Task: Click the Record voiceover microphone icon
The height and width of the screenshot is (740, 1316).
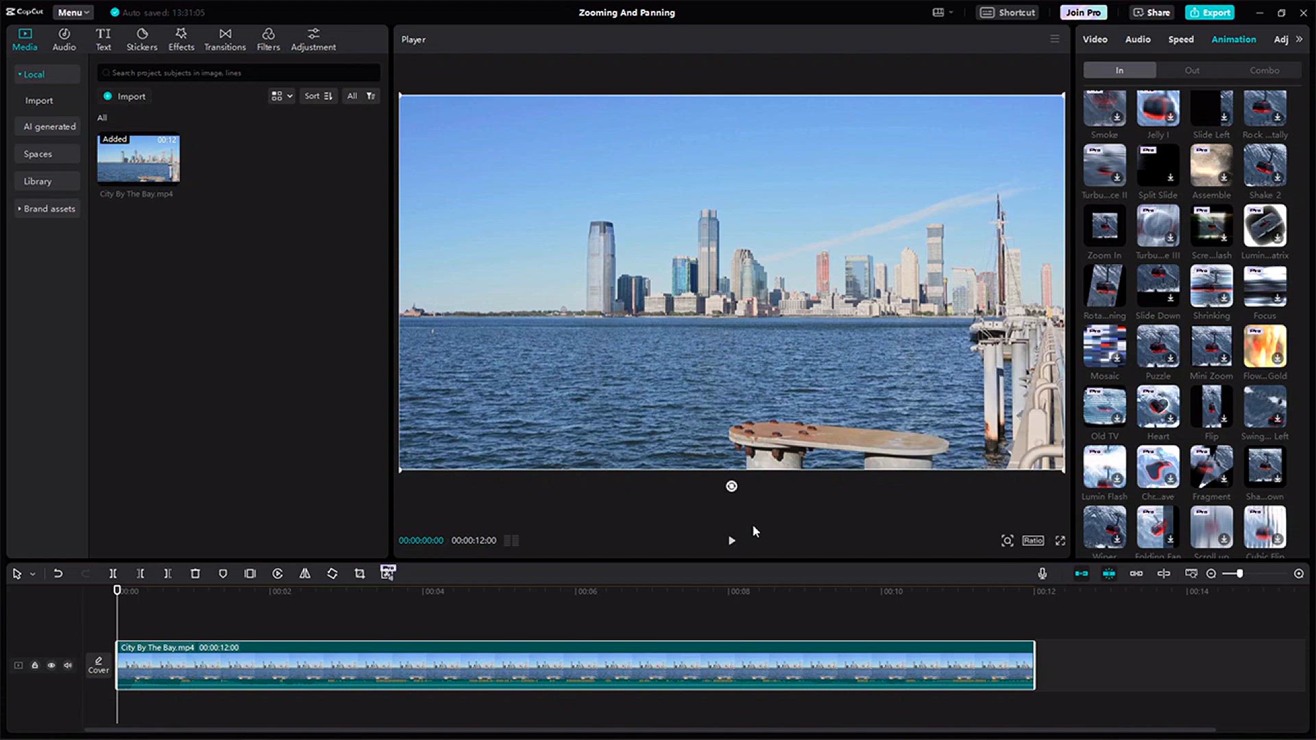Action: [1043, 574]
